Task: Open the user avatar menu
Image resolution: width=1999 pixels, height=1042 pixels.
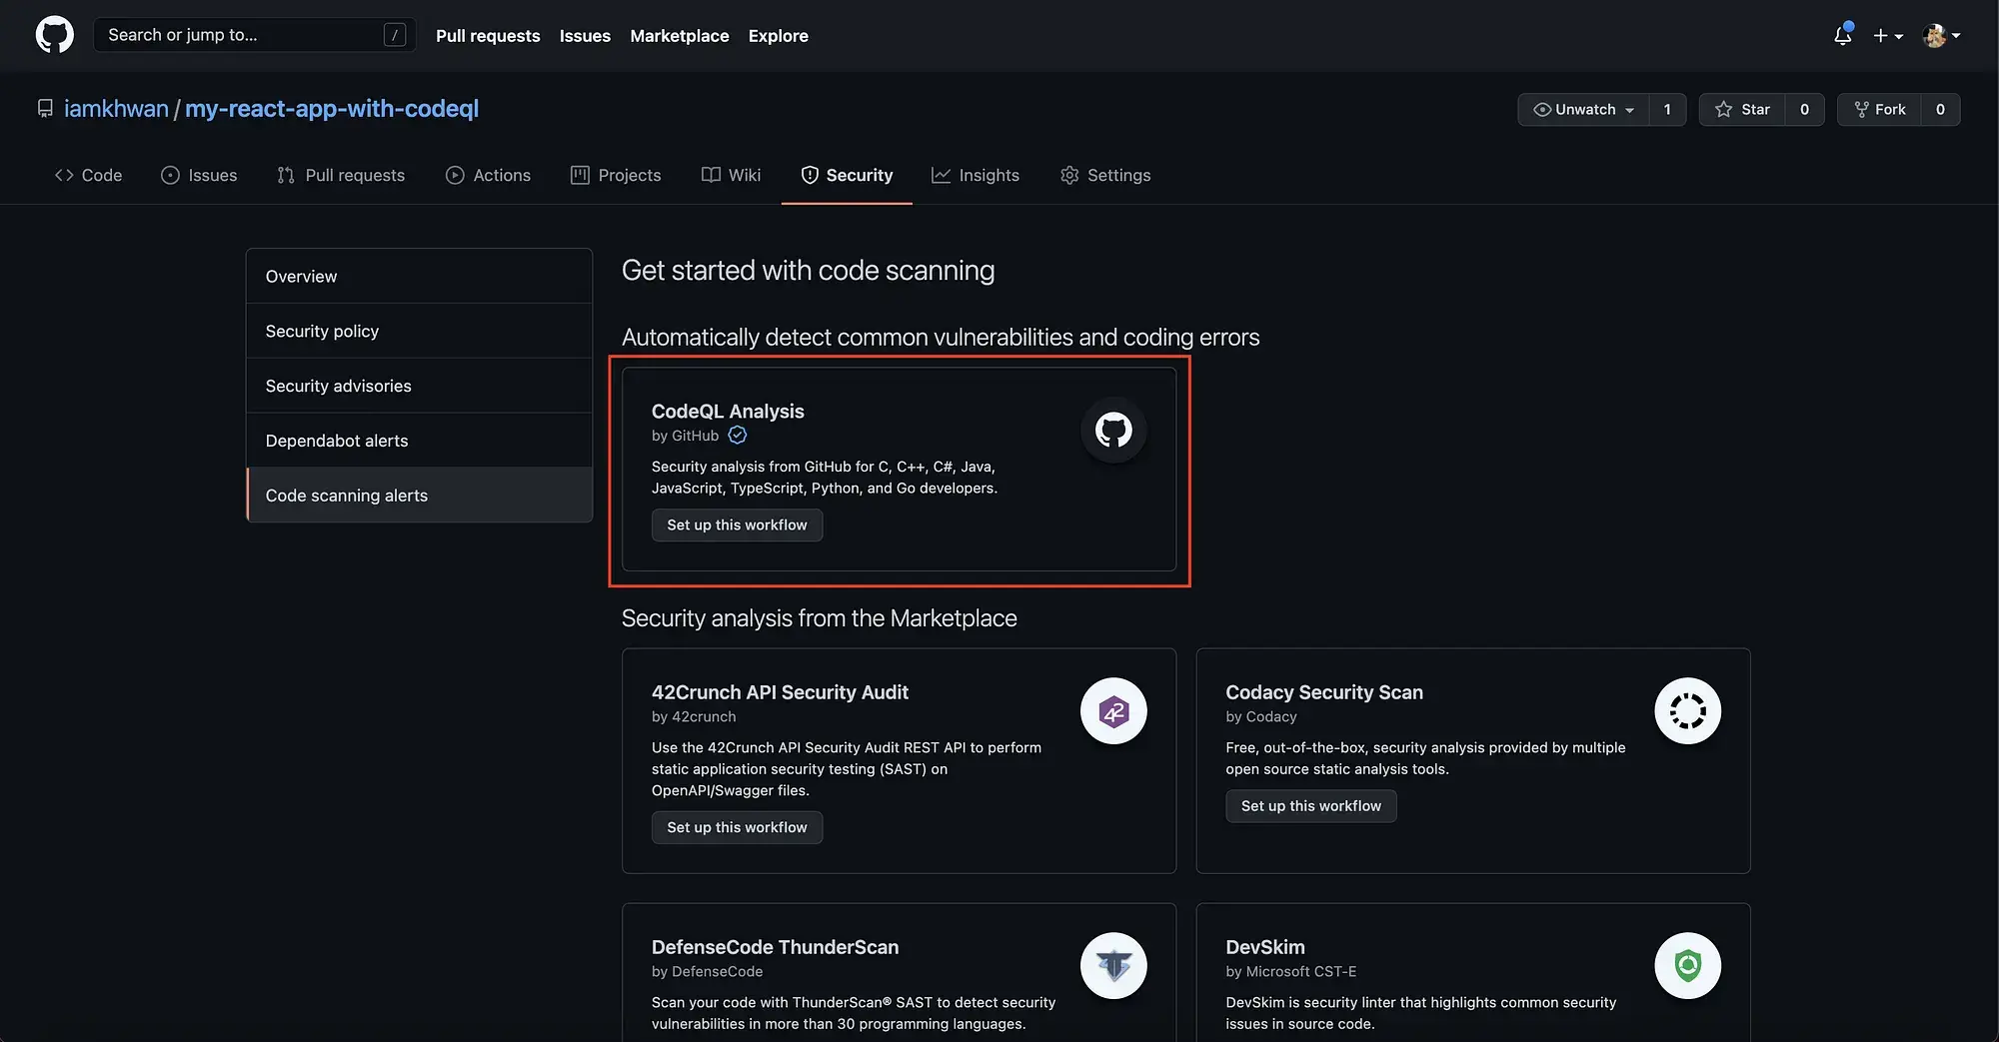Action: point(1941,36)
